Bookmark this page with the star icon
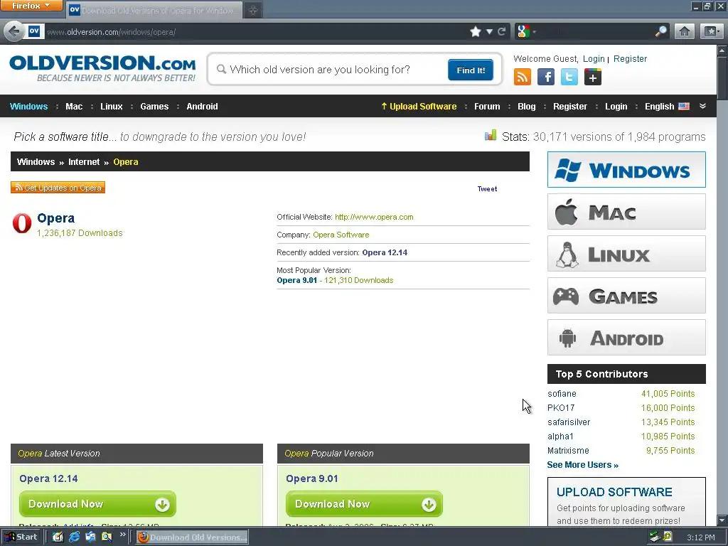Viewport: 728px width, 546px height. click(x=476, y=31)
